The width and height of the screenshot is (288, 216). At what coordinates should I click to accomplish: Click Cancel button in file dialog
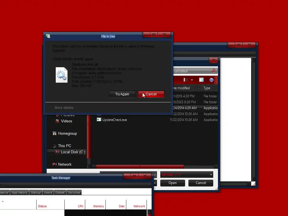pyautogui.click(x=201, y=183)
